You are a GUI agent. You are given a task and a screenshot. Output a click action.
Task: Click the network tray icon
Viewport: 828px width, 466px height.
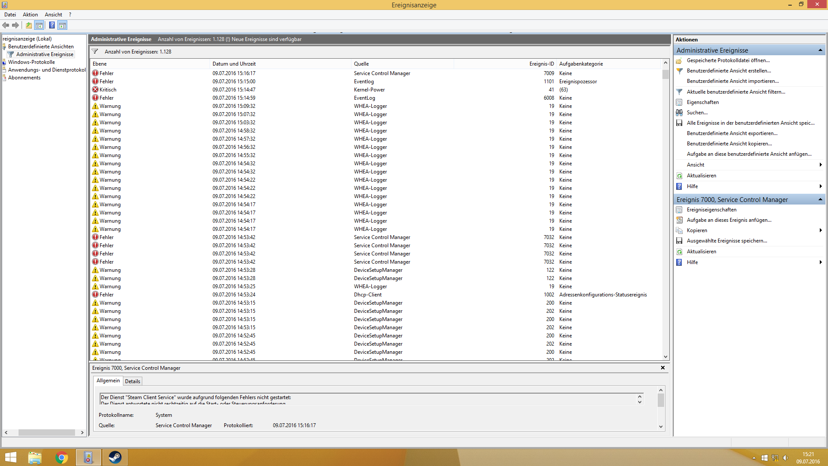tap(775, 458)
